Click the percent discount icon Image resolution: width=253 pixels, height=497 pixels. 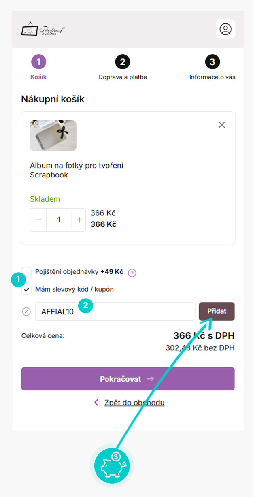point(26,311)
